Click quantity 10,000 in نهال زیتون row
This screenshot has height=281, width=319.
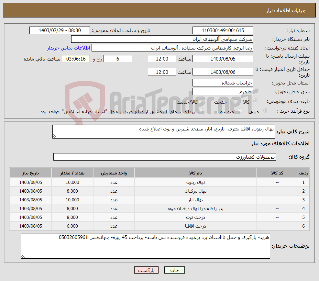72,183
